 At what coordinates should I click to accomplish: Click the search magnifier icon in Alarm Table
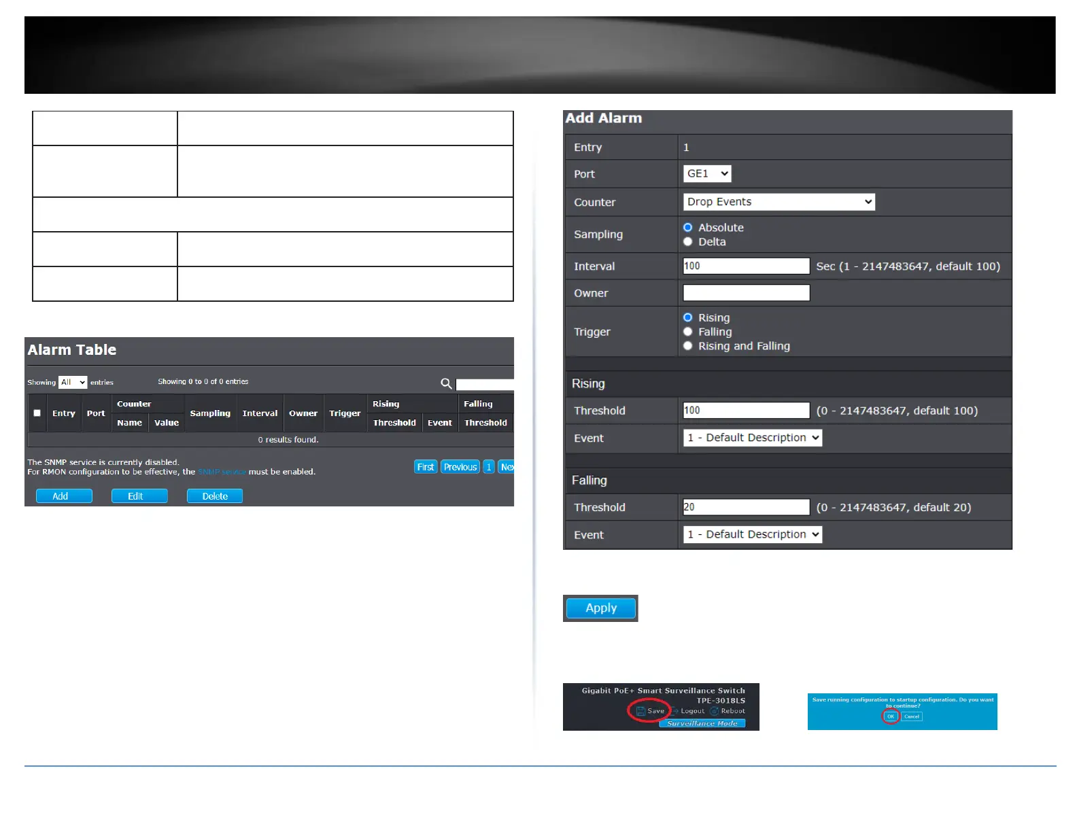[446, 383]
